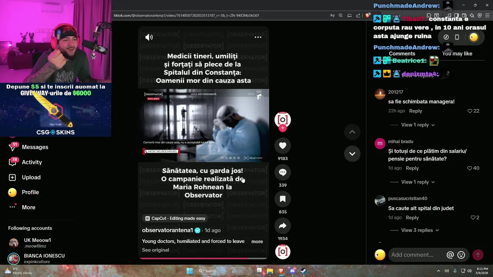The height and width of the screenshot is (277, 493).
Task: Post the comment with the red arrow button
Action: 478,255
